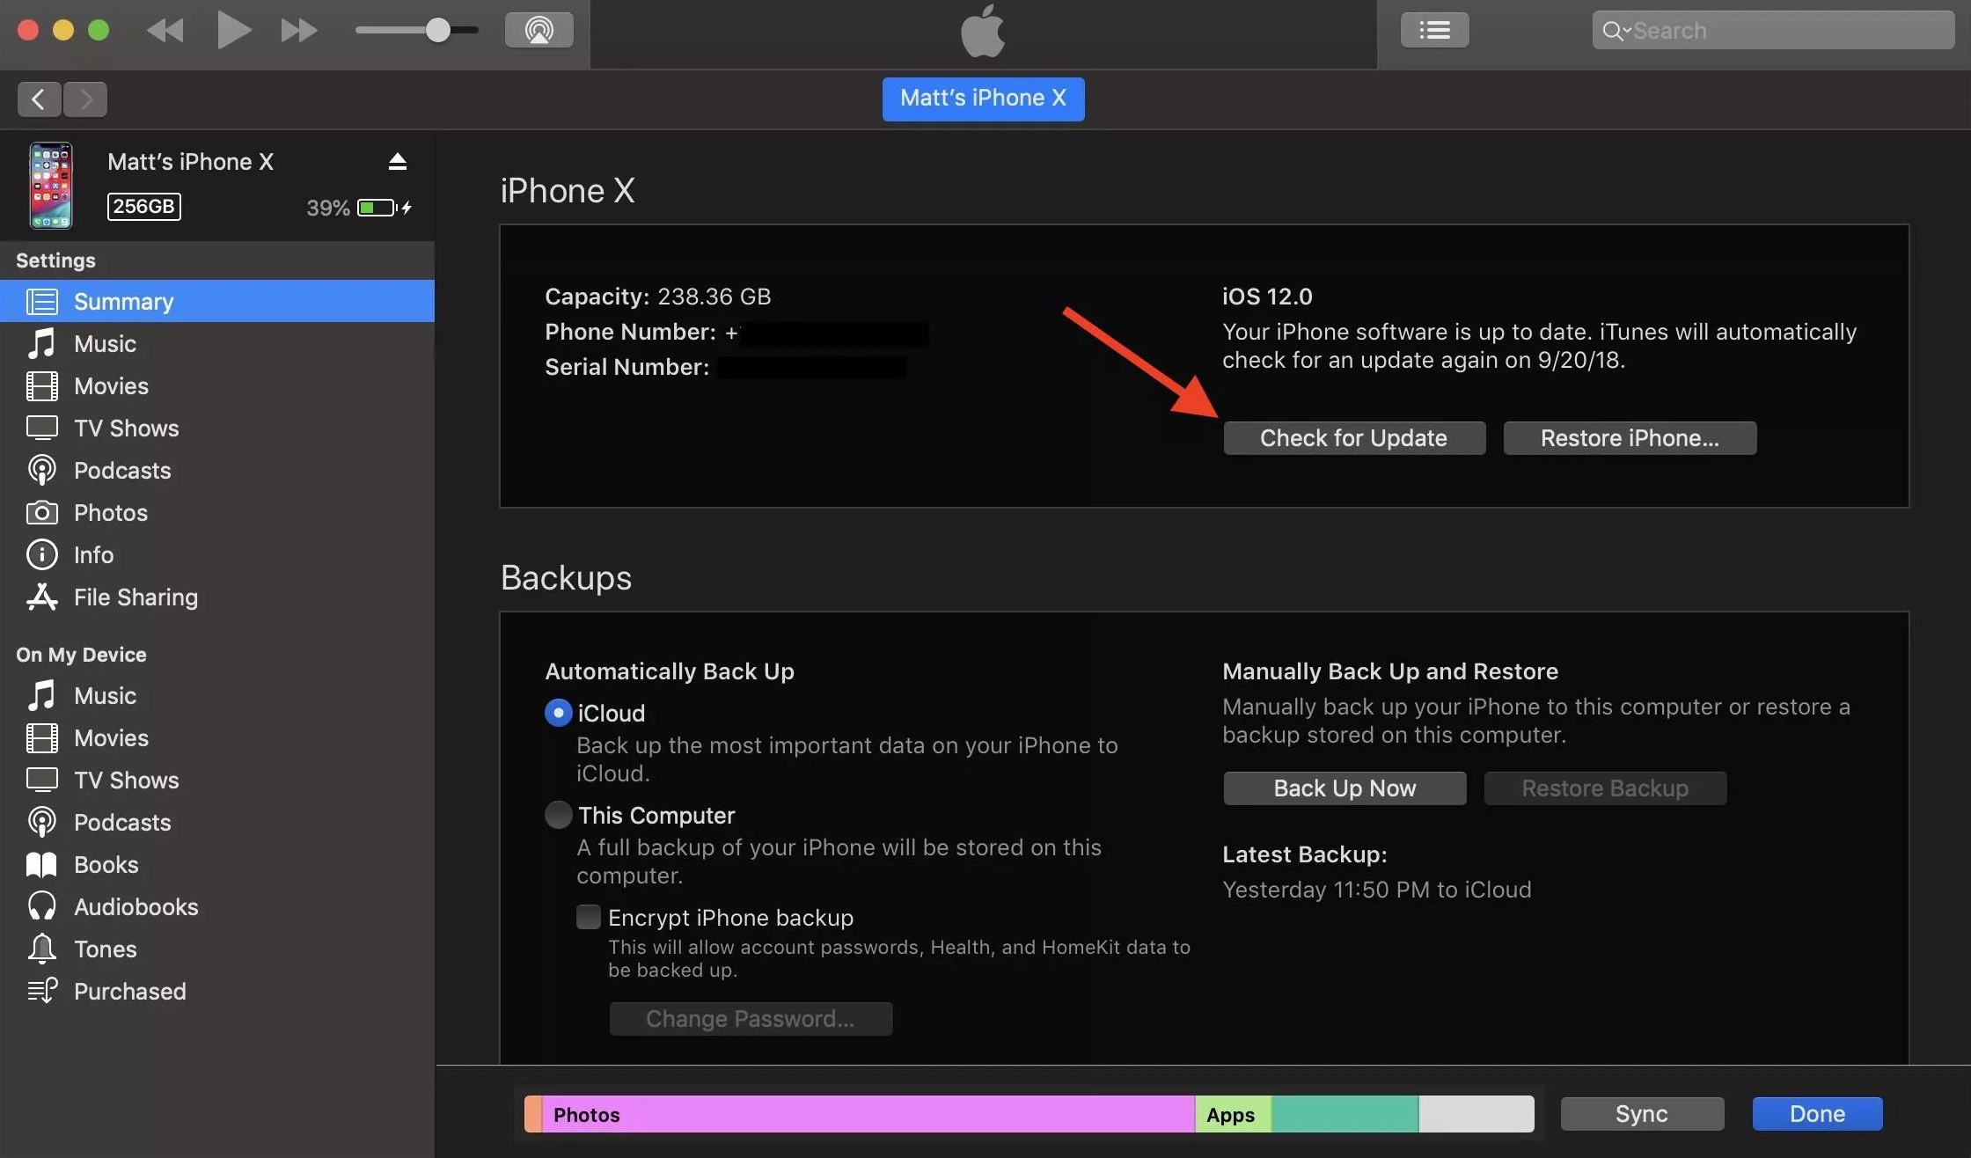Click the Podcasts icon under On My Device

pos(41,822)
